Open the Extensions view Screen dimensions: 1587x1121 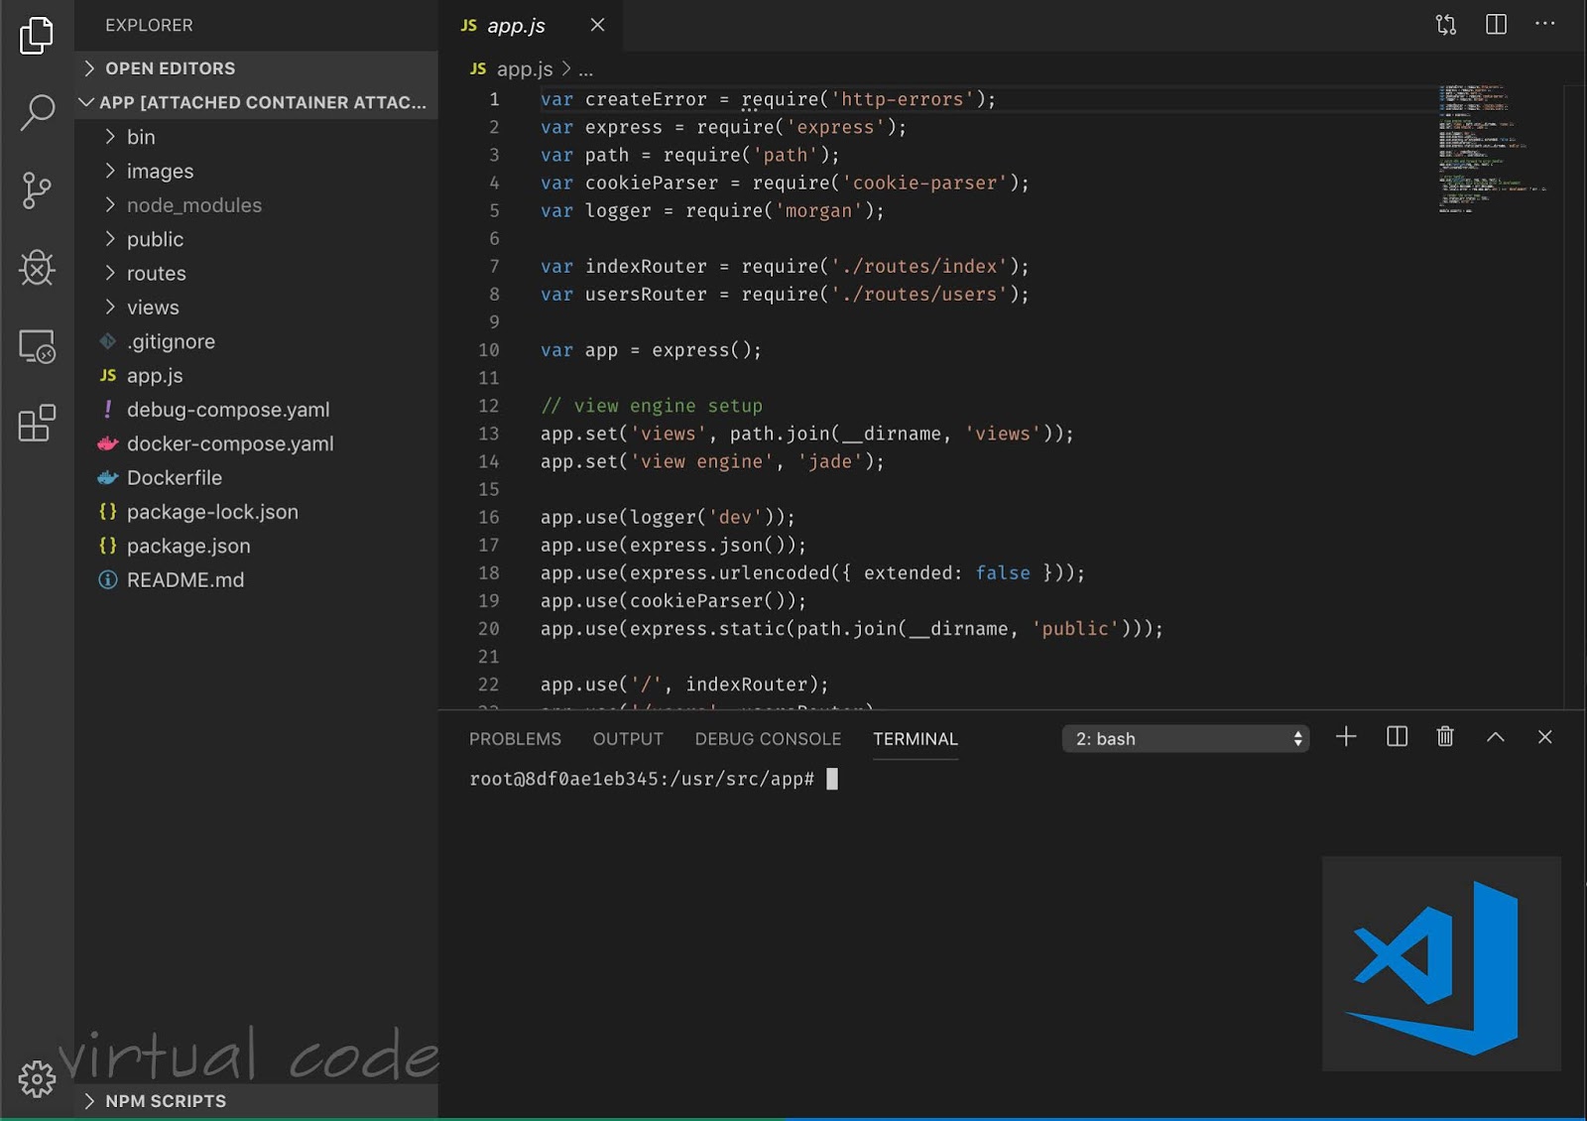37,424
